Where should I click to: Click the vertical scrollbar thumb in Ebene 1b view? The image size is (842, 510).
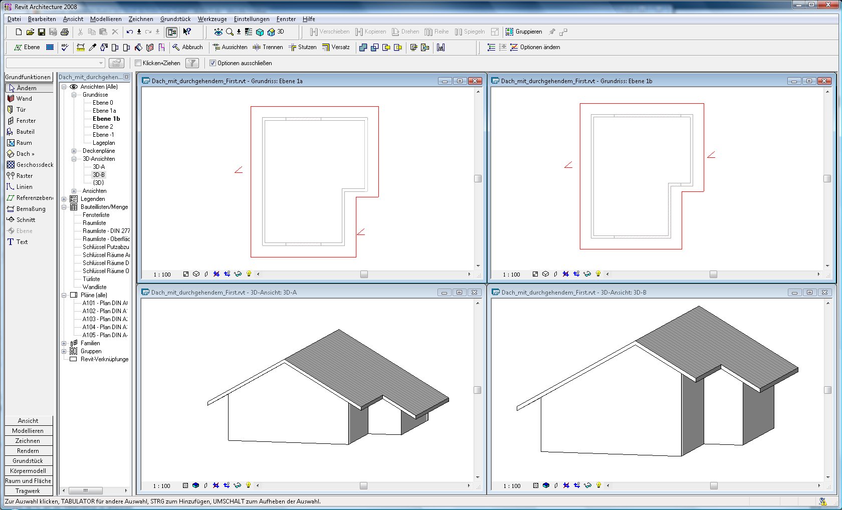pos(827,178)
